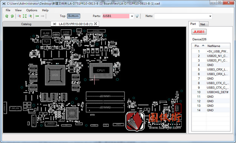
Task: Select the UG7 component on the board
Action: click(x=76, y=77)
